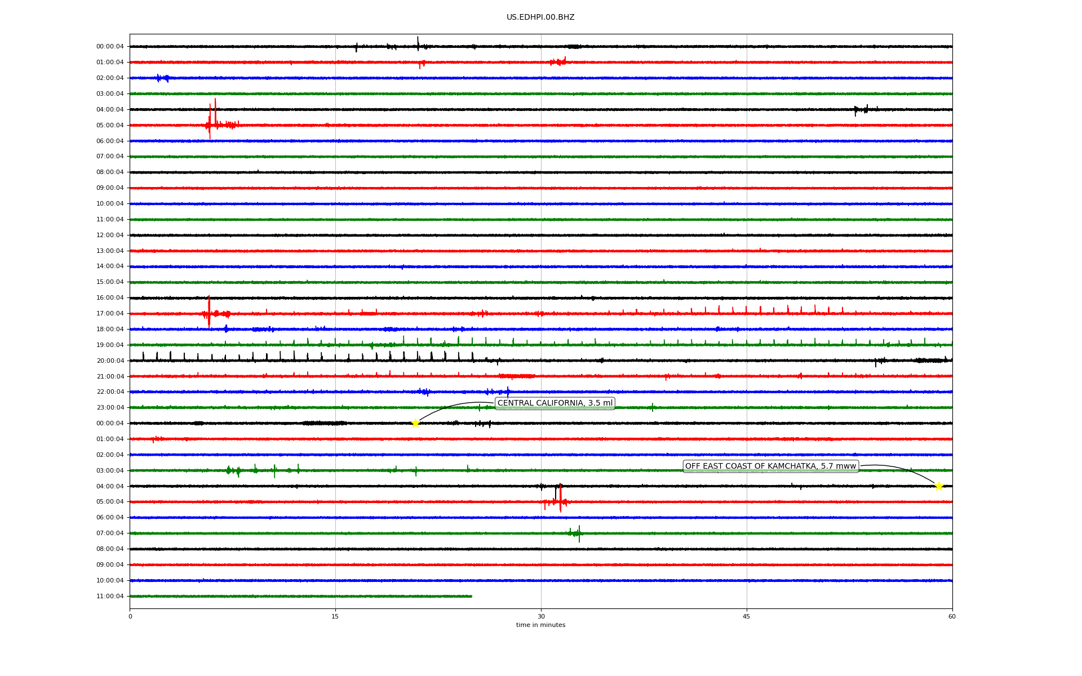Image resolution: width=1082 pixels, height=676 pixels.
Task: Click the first 00:00:04 time label
Action: click(x=110, y=47)
